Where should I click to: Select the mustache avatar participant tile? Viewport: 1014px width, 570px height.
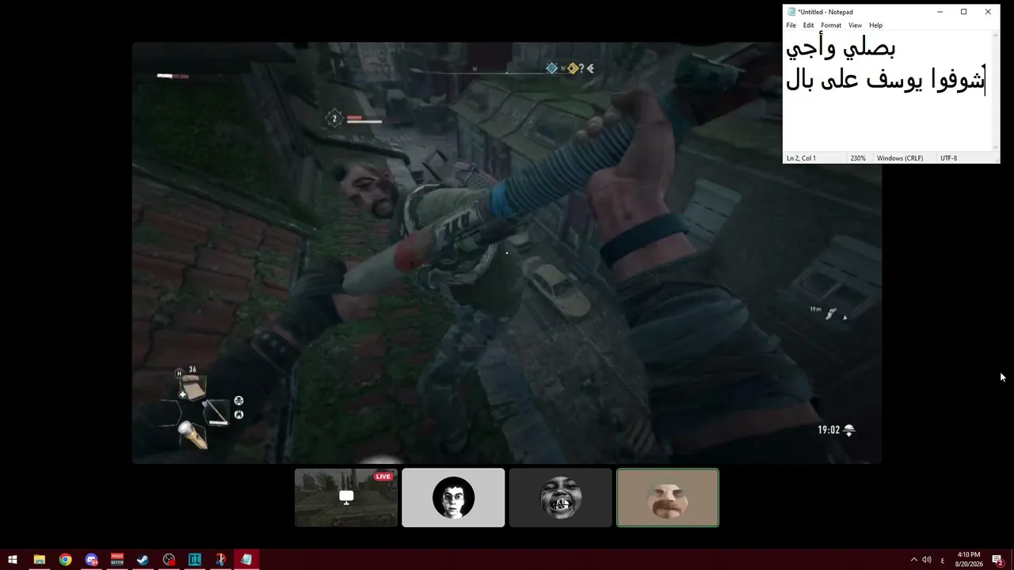coord(668,497)
